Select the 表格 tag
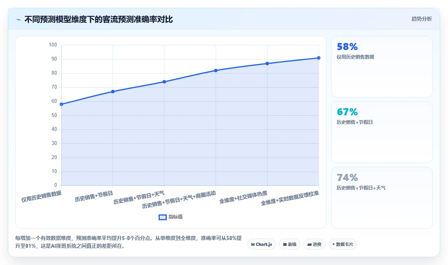448x265 pixels. pos(289,244)
